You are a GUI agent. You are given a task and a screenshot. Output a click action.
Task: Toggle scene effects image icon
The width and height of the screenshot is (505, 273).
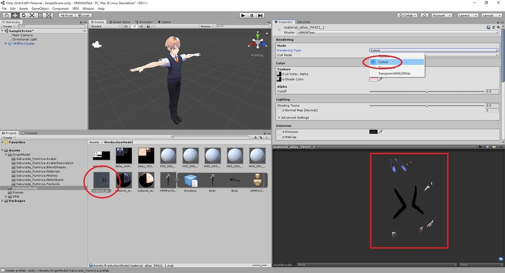(x=149, y=26)
